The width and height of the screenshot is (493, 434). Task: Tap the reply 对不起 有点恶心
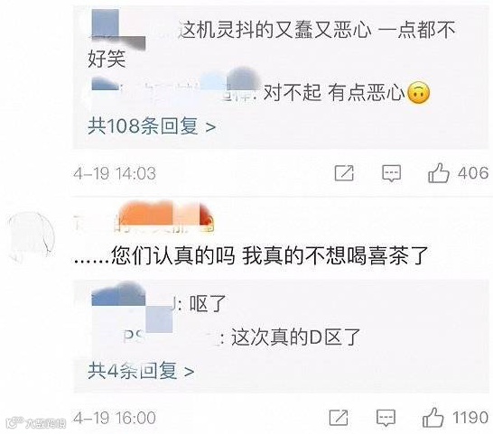click(x=334, y=93)
